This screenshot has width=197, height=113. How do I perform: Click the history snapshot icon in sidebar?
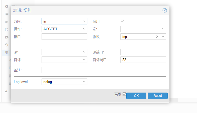tap(7, 45)
